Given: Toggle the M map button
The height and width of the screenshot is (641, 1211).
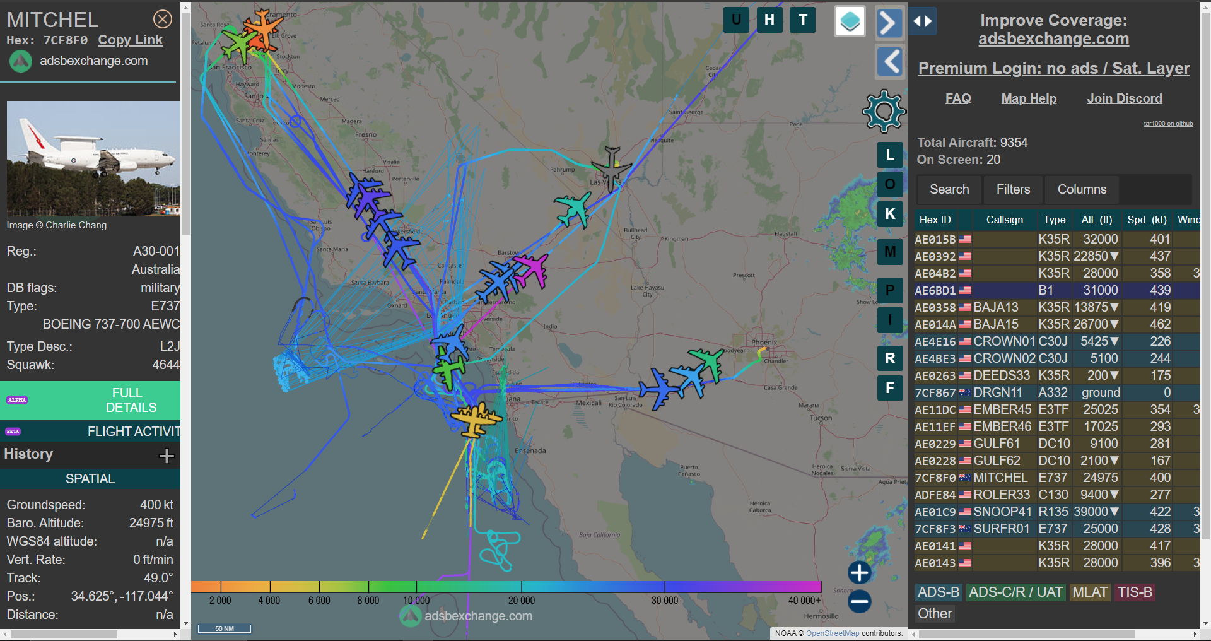Looking at the screenshot, I should pos(890,252).
